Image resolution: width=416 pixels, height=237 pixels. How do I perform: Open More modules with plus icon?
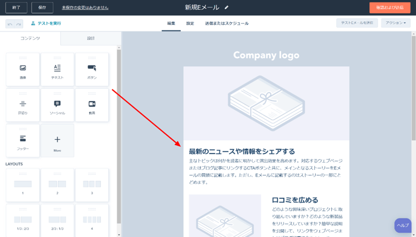(x=57, y=141)
